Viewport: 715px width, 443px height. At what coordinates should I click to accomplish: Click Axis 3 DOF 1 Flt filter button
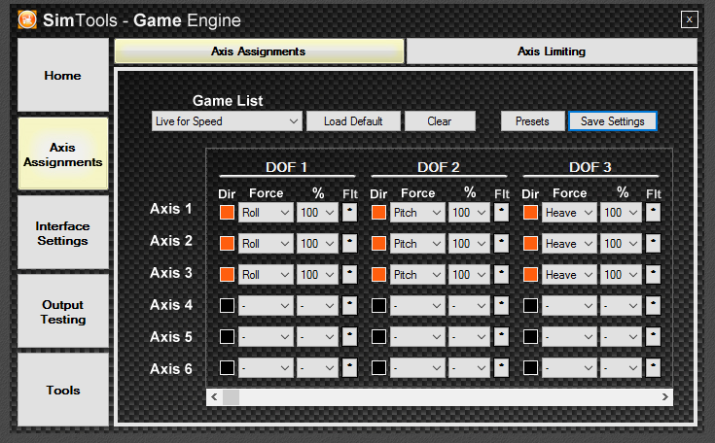point(350,275)
